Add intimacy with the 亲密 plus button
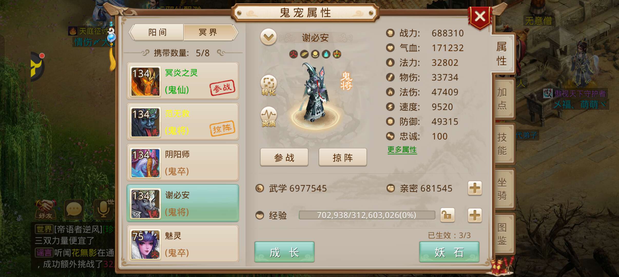619x277 pixels. 475,188
